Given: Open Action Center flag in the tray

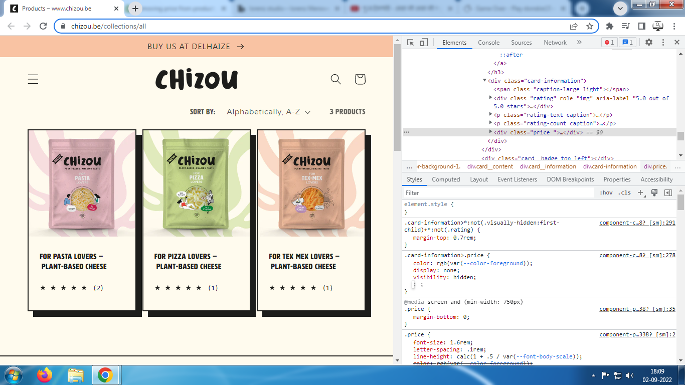Looking at the screenshot, I should [606, 375].
